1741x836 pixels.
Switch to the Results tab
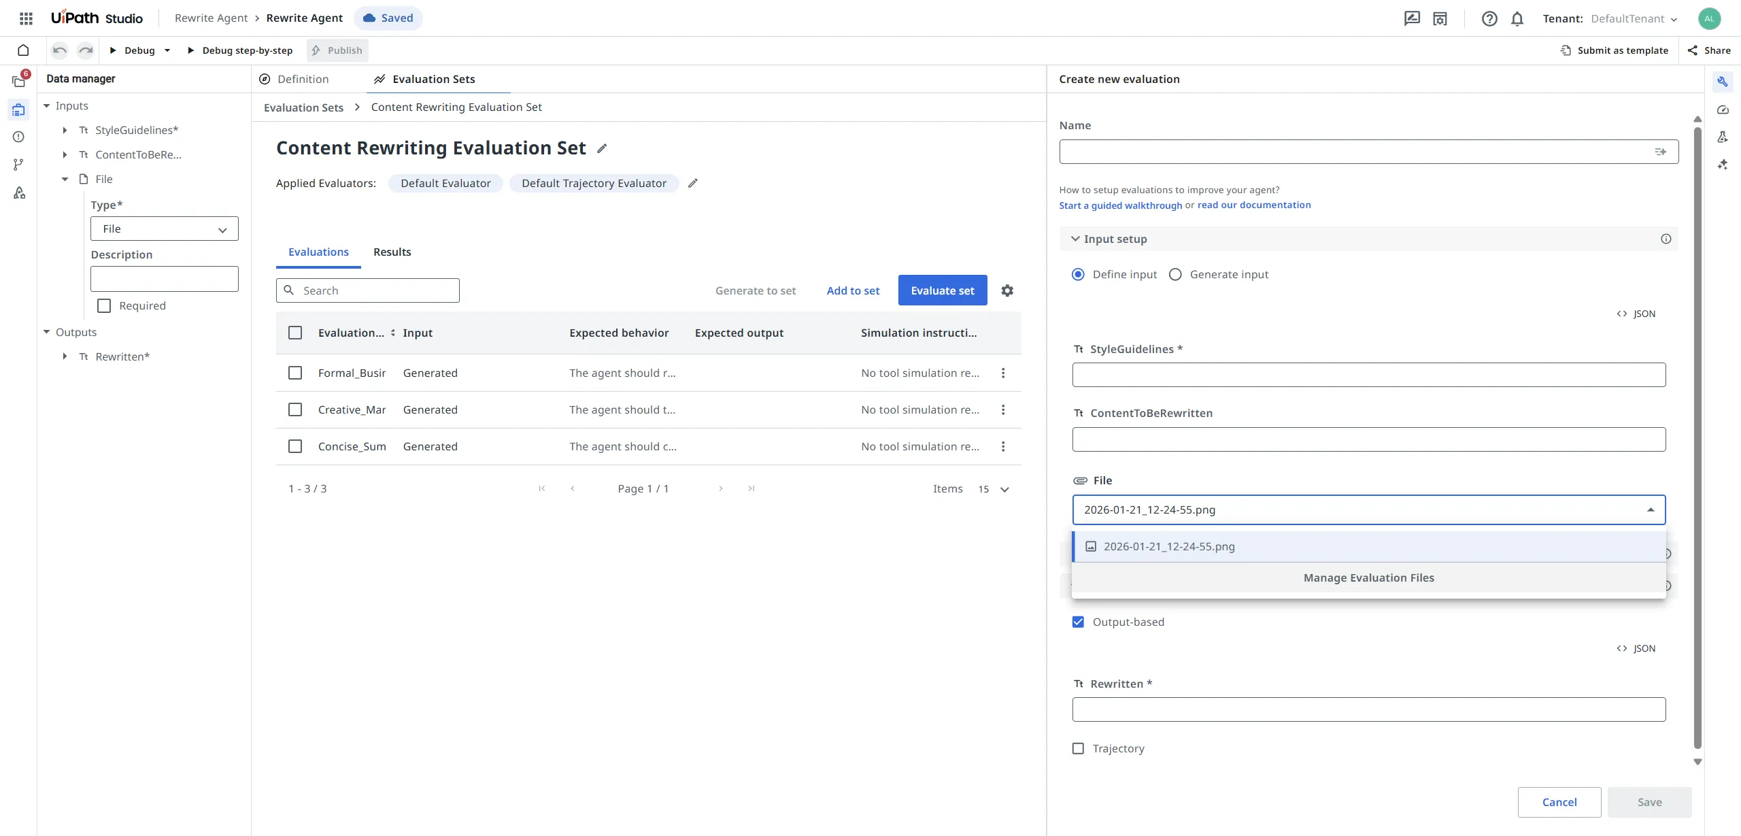pos(392,252)
